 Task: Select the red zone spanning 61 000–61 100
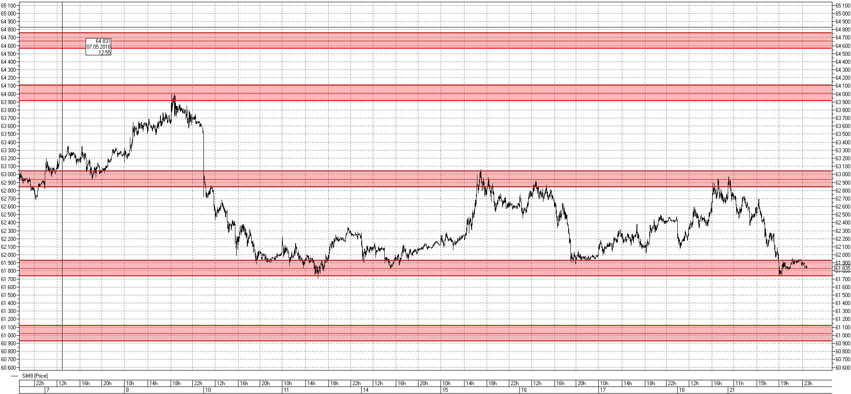[425, 333]
